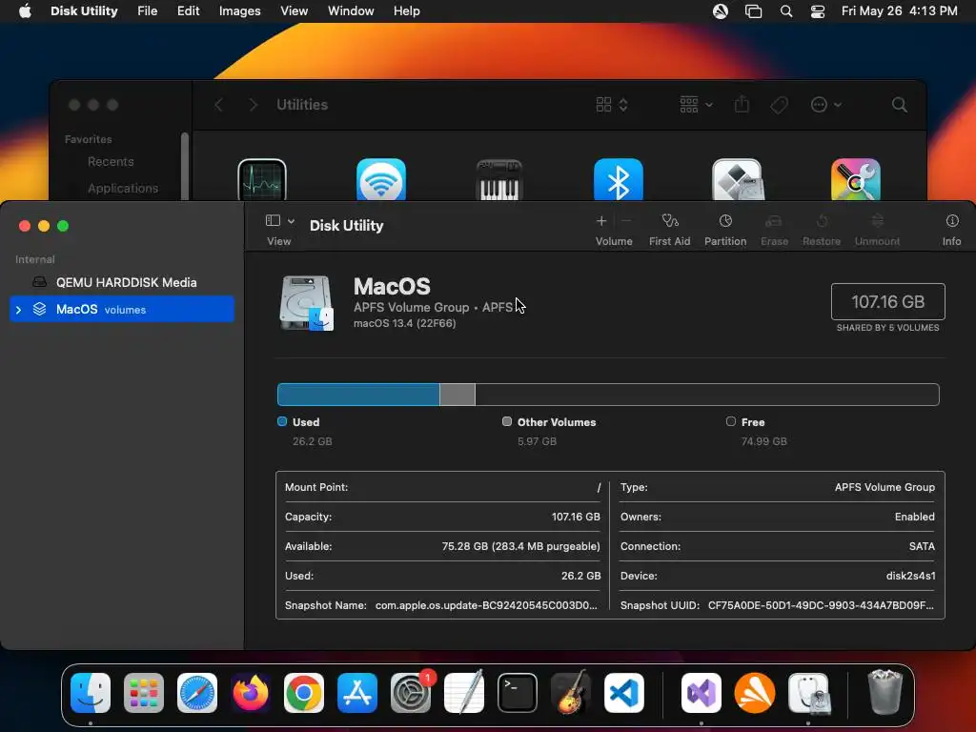Click the MacOS disk drive icon
The height and width of the screenshot is (732, 976).
point(306,303)
